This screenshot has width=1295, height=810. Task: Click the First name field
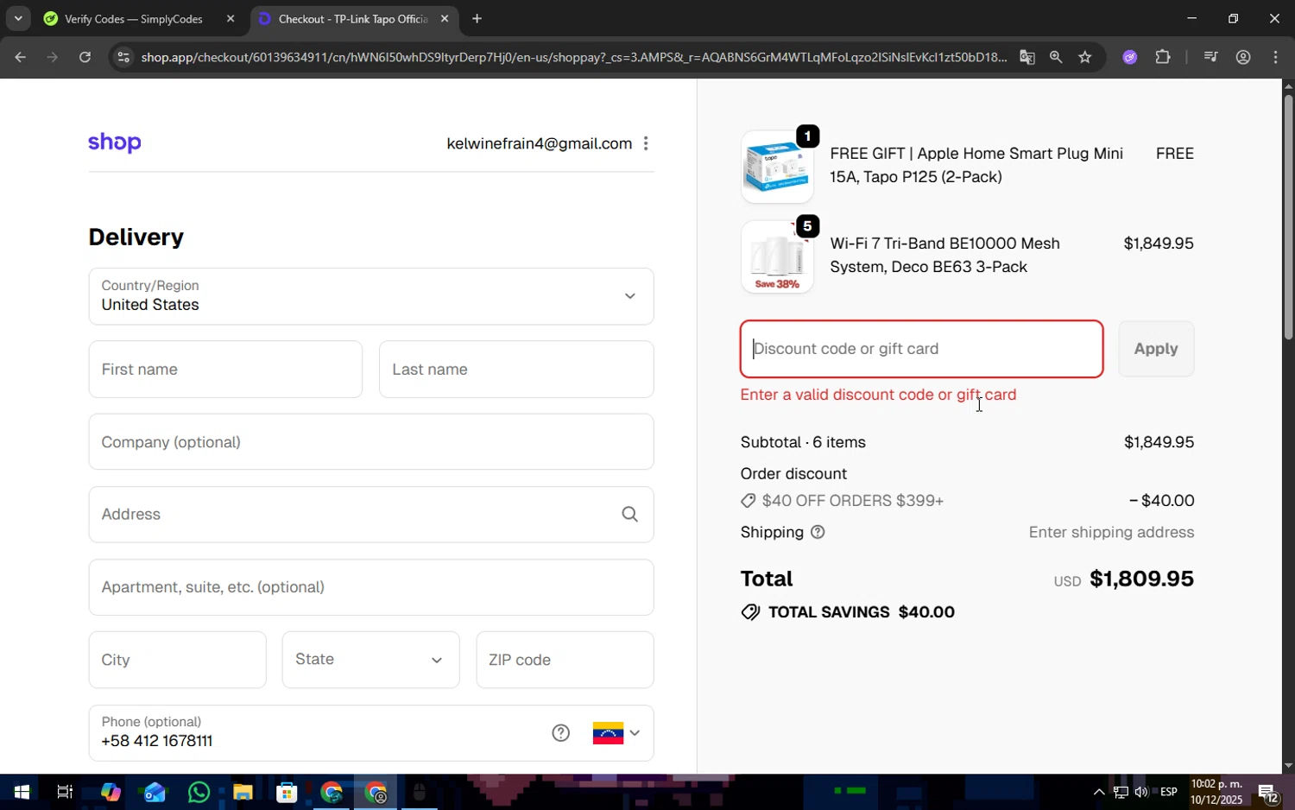tap(225, 370)
